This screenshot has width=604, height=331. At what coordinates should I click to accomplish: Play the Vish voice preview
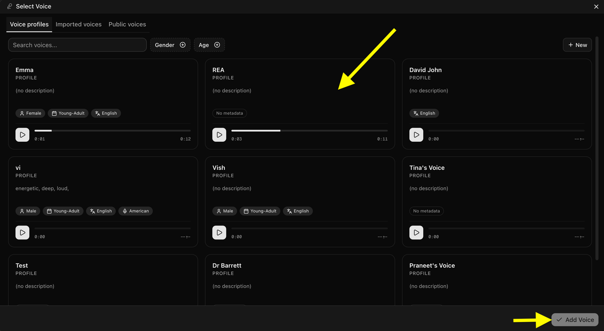[219, 232]
